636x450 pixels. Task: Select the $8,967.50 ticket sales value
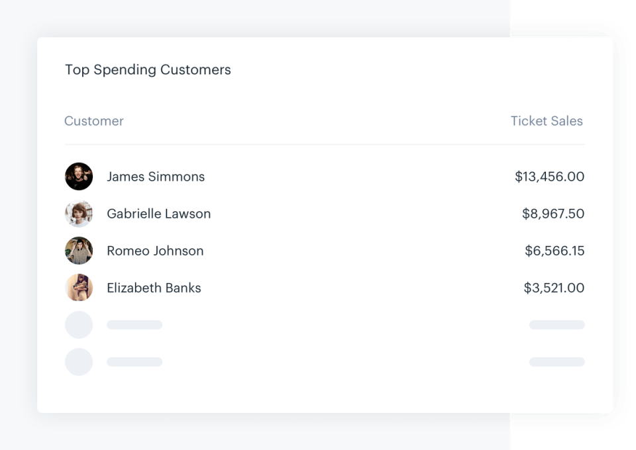click(x=553, y=214)
